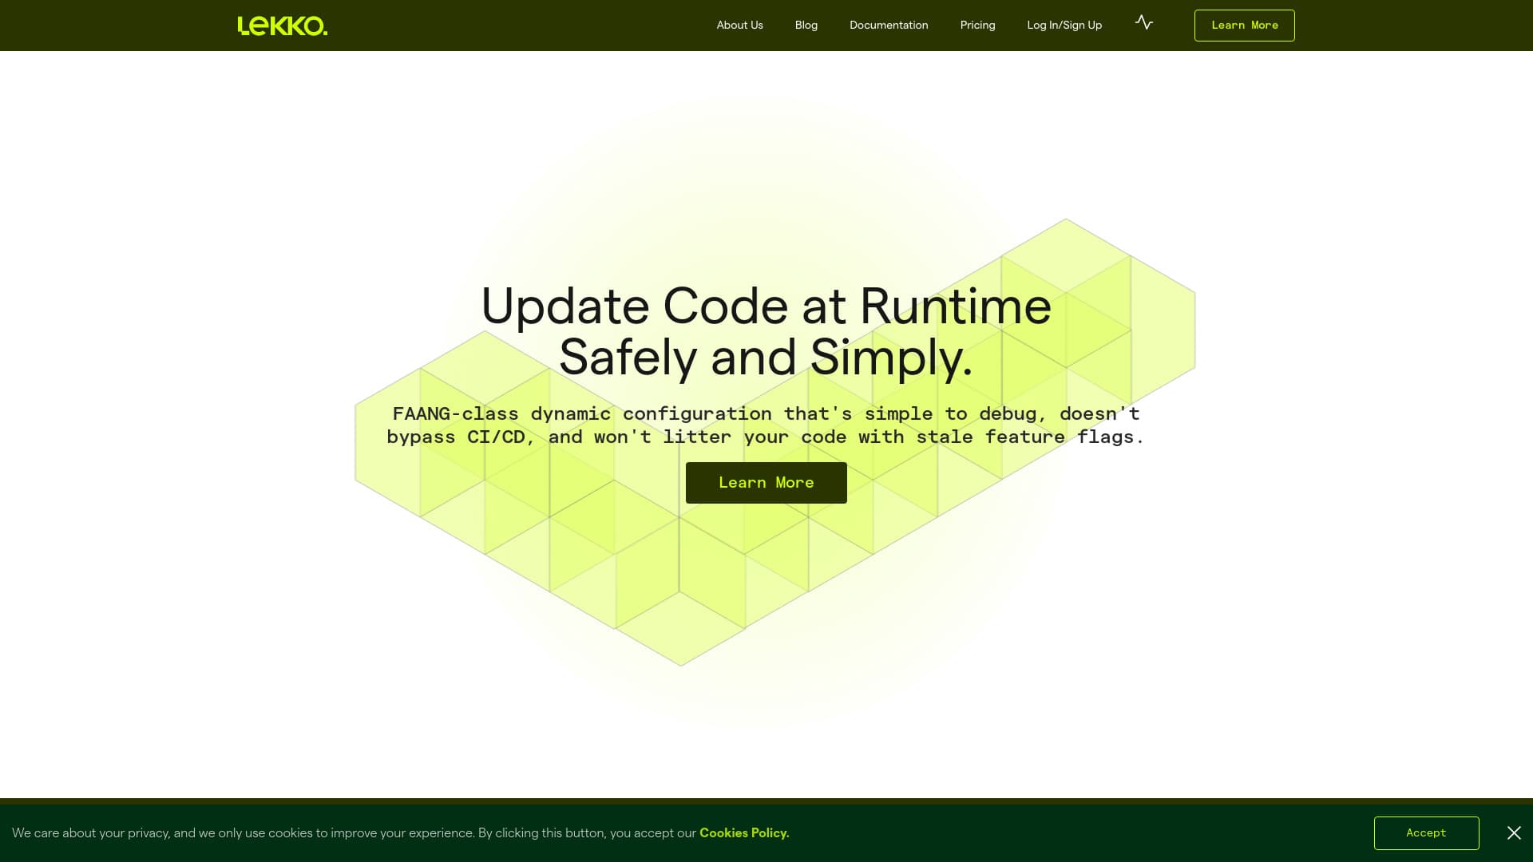The image size is (1533, 862).
Task: Open the status pulse icon in navbar
Action: (x=1144, y=22)
